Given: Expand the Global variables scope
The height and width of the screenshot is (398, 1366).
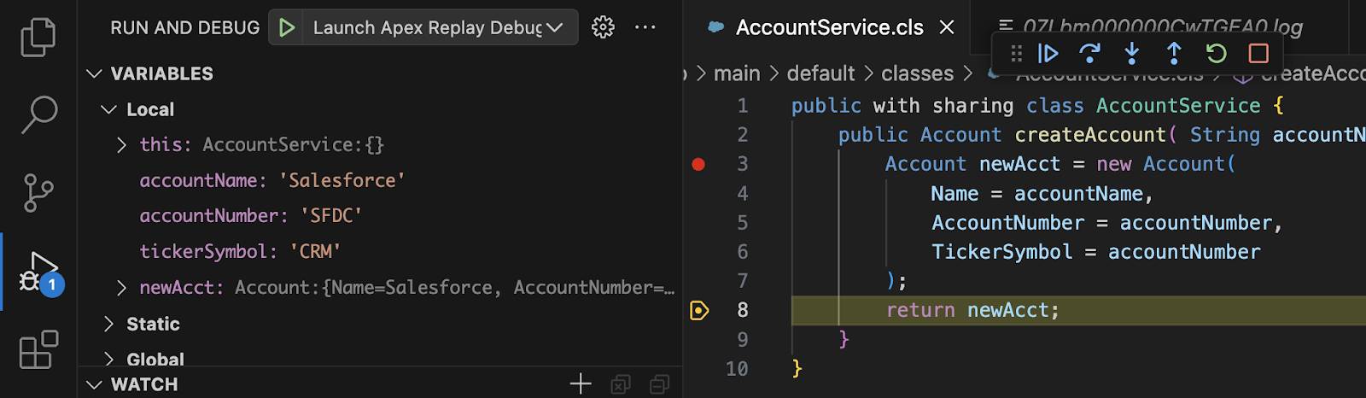Looking at the screenshot, I should click(x=109, y=359).
